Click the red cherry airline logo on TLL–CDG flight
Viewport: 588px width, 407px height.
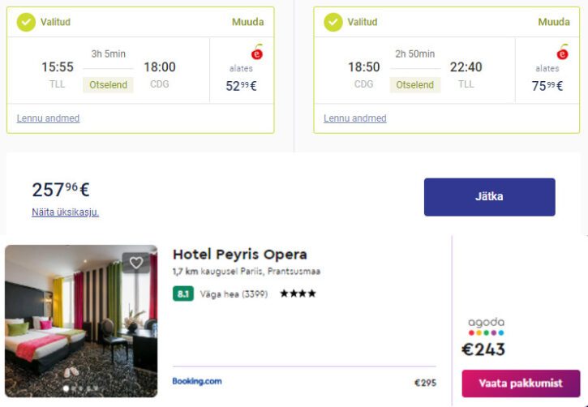click(257, 52)
